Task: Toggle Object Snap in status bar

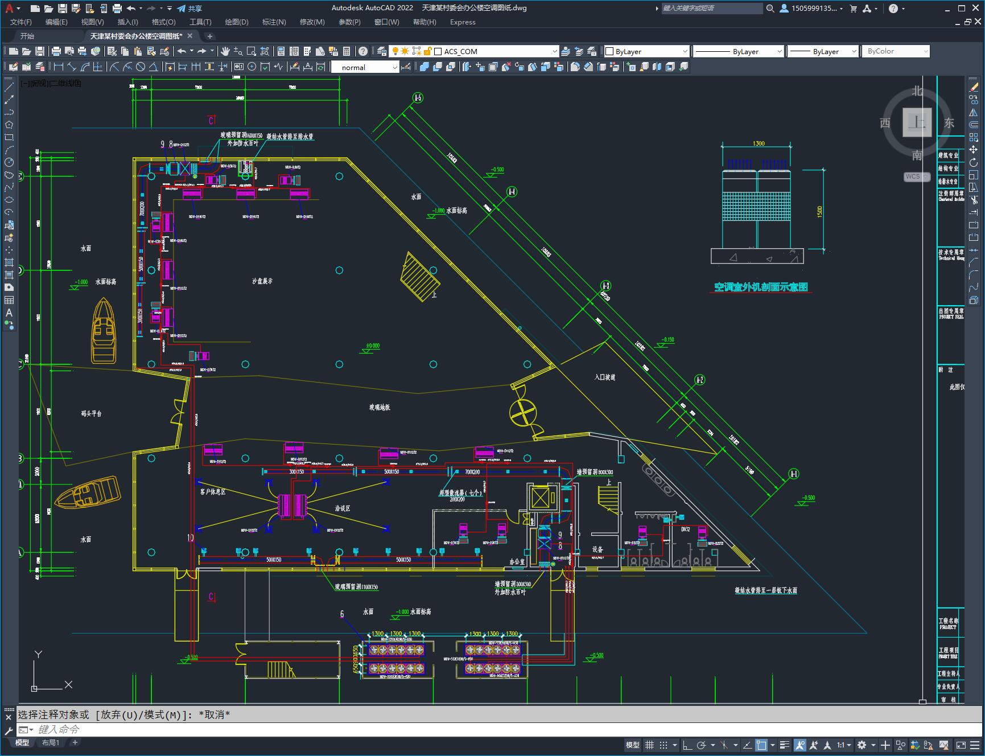Action: click(761, 745)
